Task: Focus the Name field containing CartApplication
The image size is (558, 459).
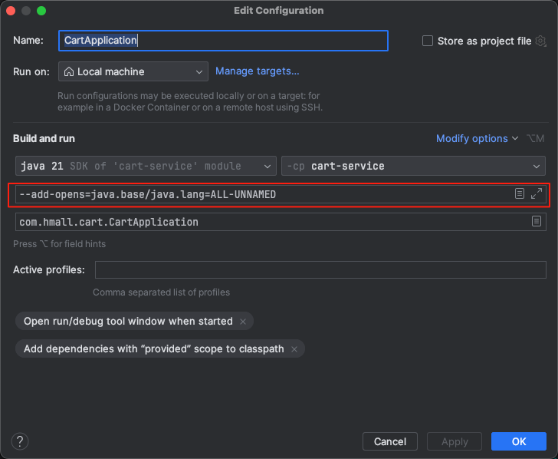Action: tap(222, 41)
